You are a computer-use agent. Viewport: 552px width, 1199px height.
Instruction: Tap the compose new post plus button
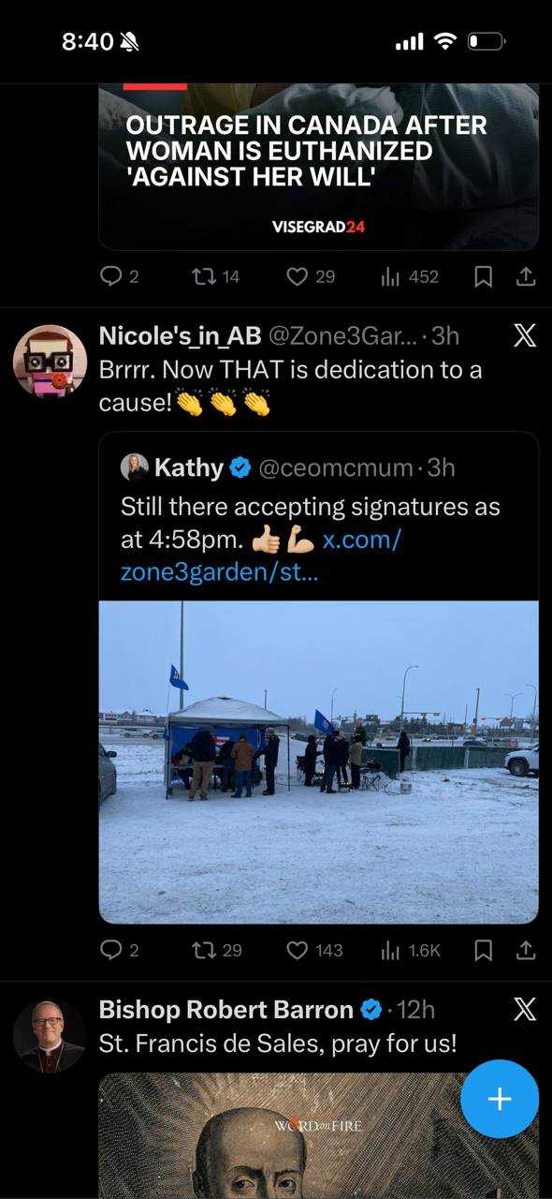coord(500,1099)
